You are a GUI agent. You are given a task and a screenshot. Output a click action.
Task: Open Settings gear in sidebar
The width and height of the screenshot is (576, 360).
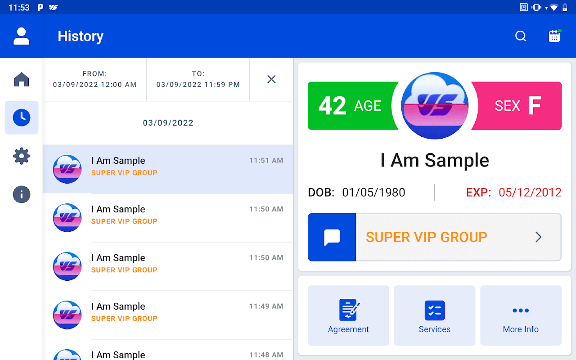(22, 156)
